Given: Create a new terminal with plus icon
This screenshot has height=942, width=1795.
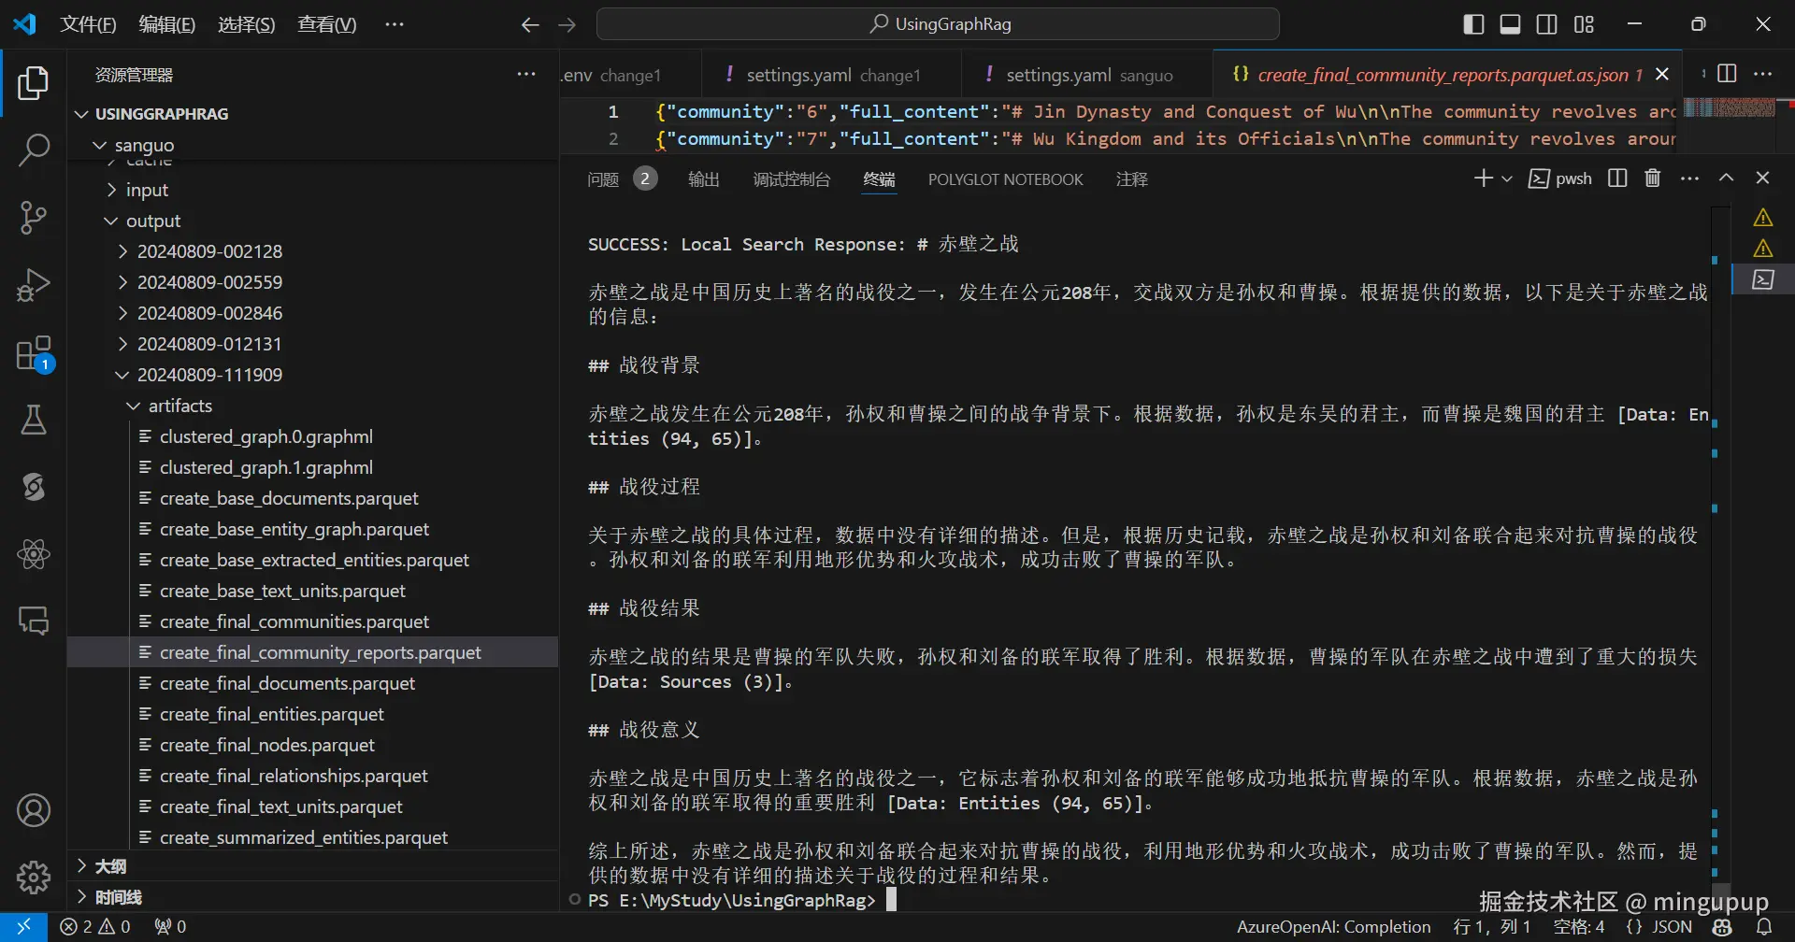Looking at the screenshot, I should (1483, 178).
